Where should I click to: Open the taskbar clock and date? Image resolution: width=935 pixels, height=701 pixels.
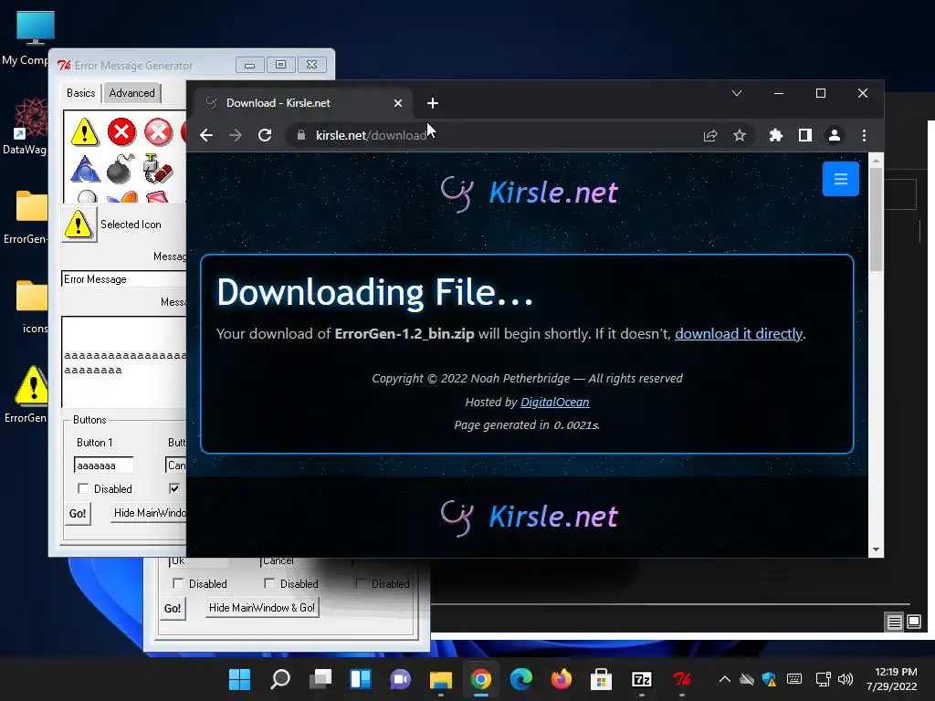pos(891,679)
